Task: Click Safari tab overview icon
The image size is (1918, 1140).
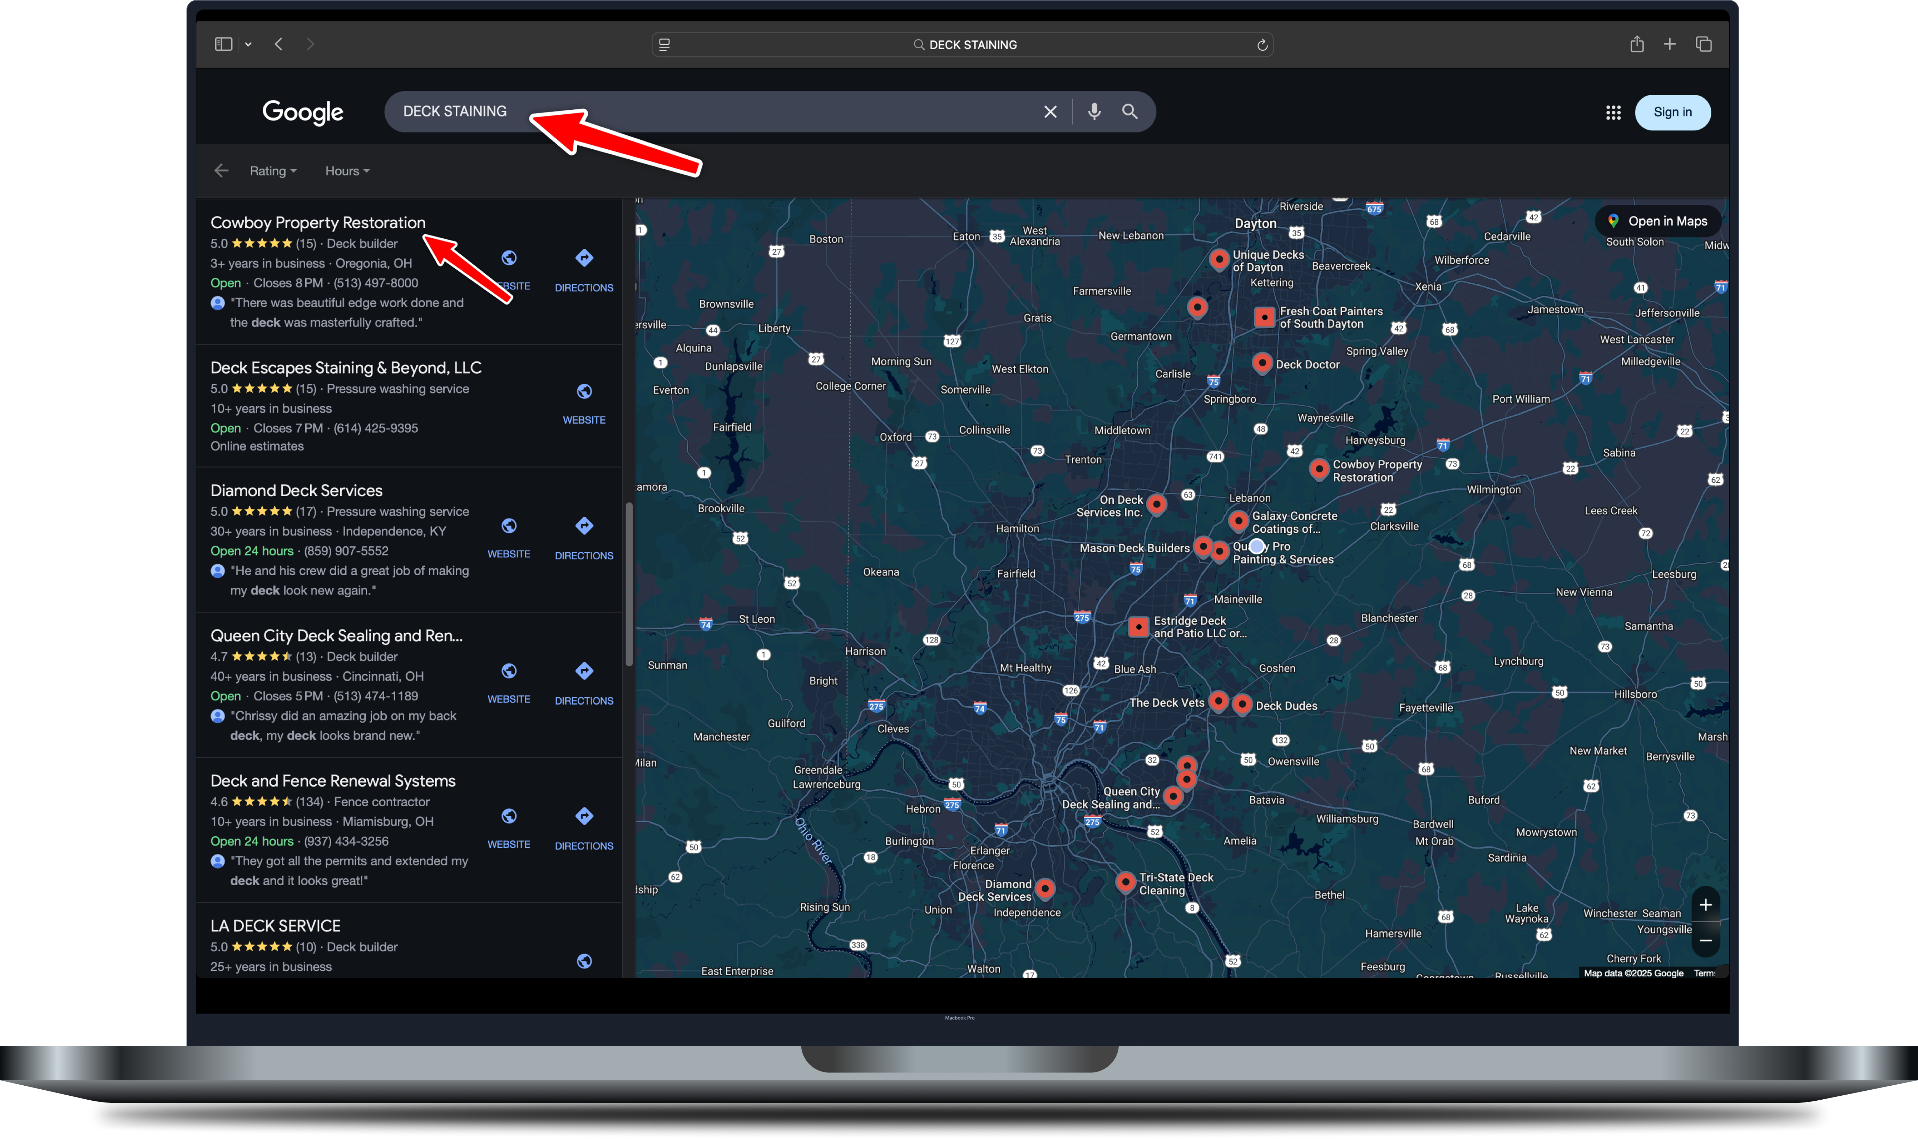Action: click(1704, 45)
